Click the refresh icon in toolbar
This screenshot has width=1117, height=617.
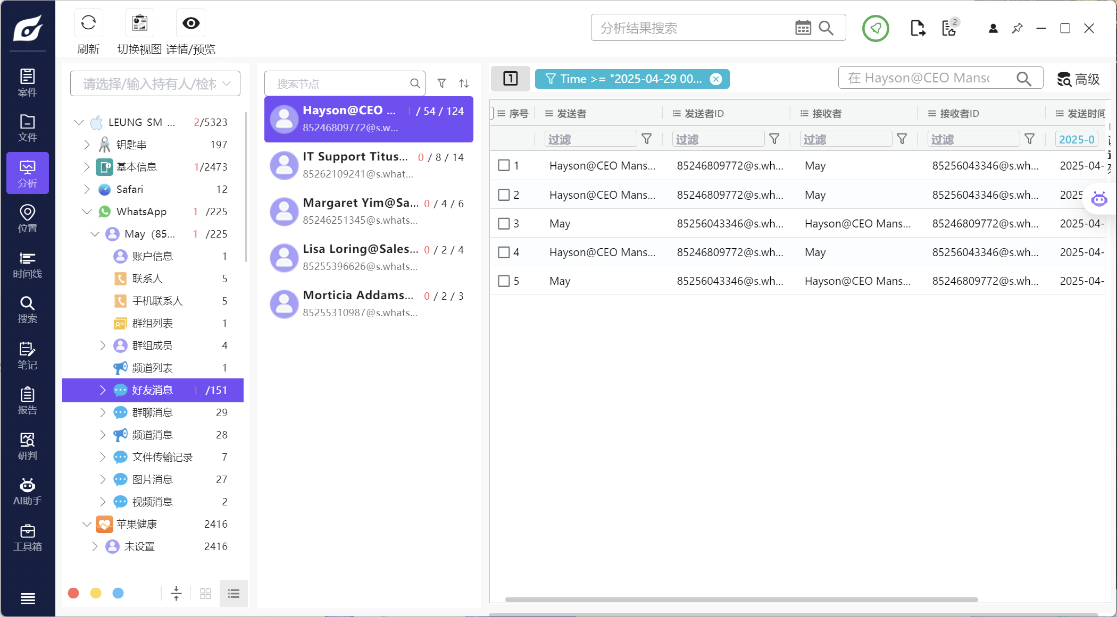[x=88, y=23]
